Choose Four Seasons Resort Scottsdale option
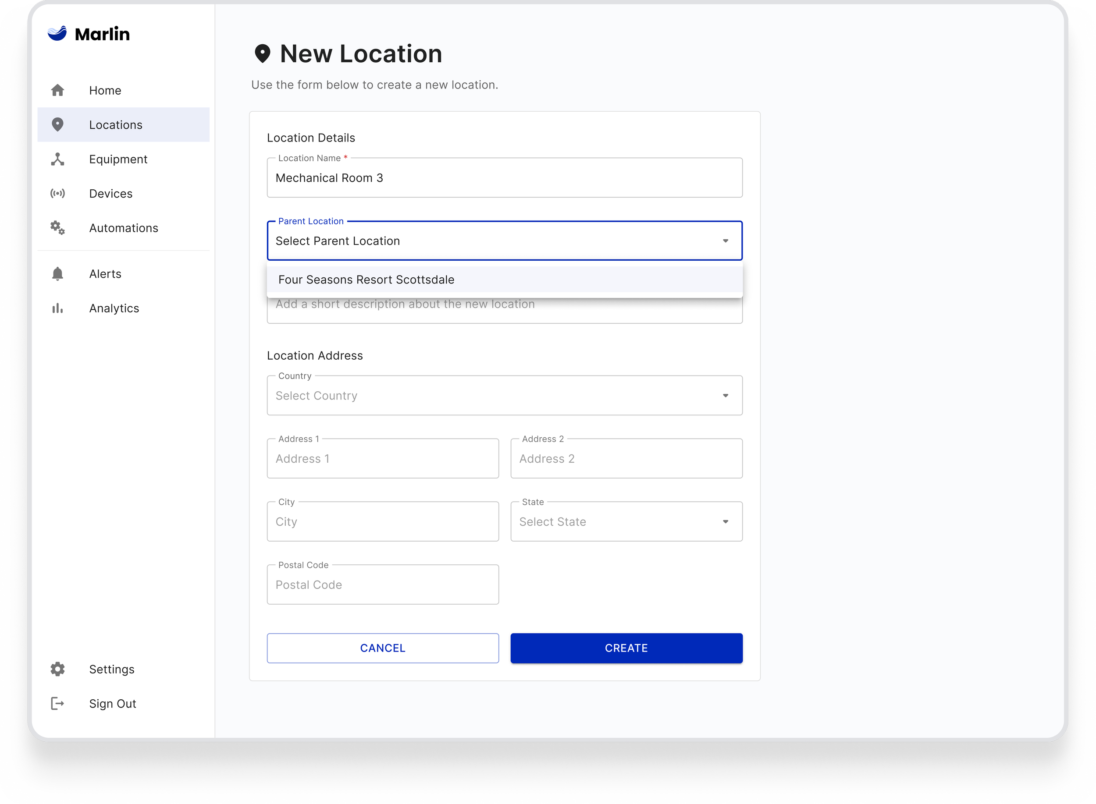 pyautogui.click(x=366, y=280)
